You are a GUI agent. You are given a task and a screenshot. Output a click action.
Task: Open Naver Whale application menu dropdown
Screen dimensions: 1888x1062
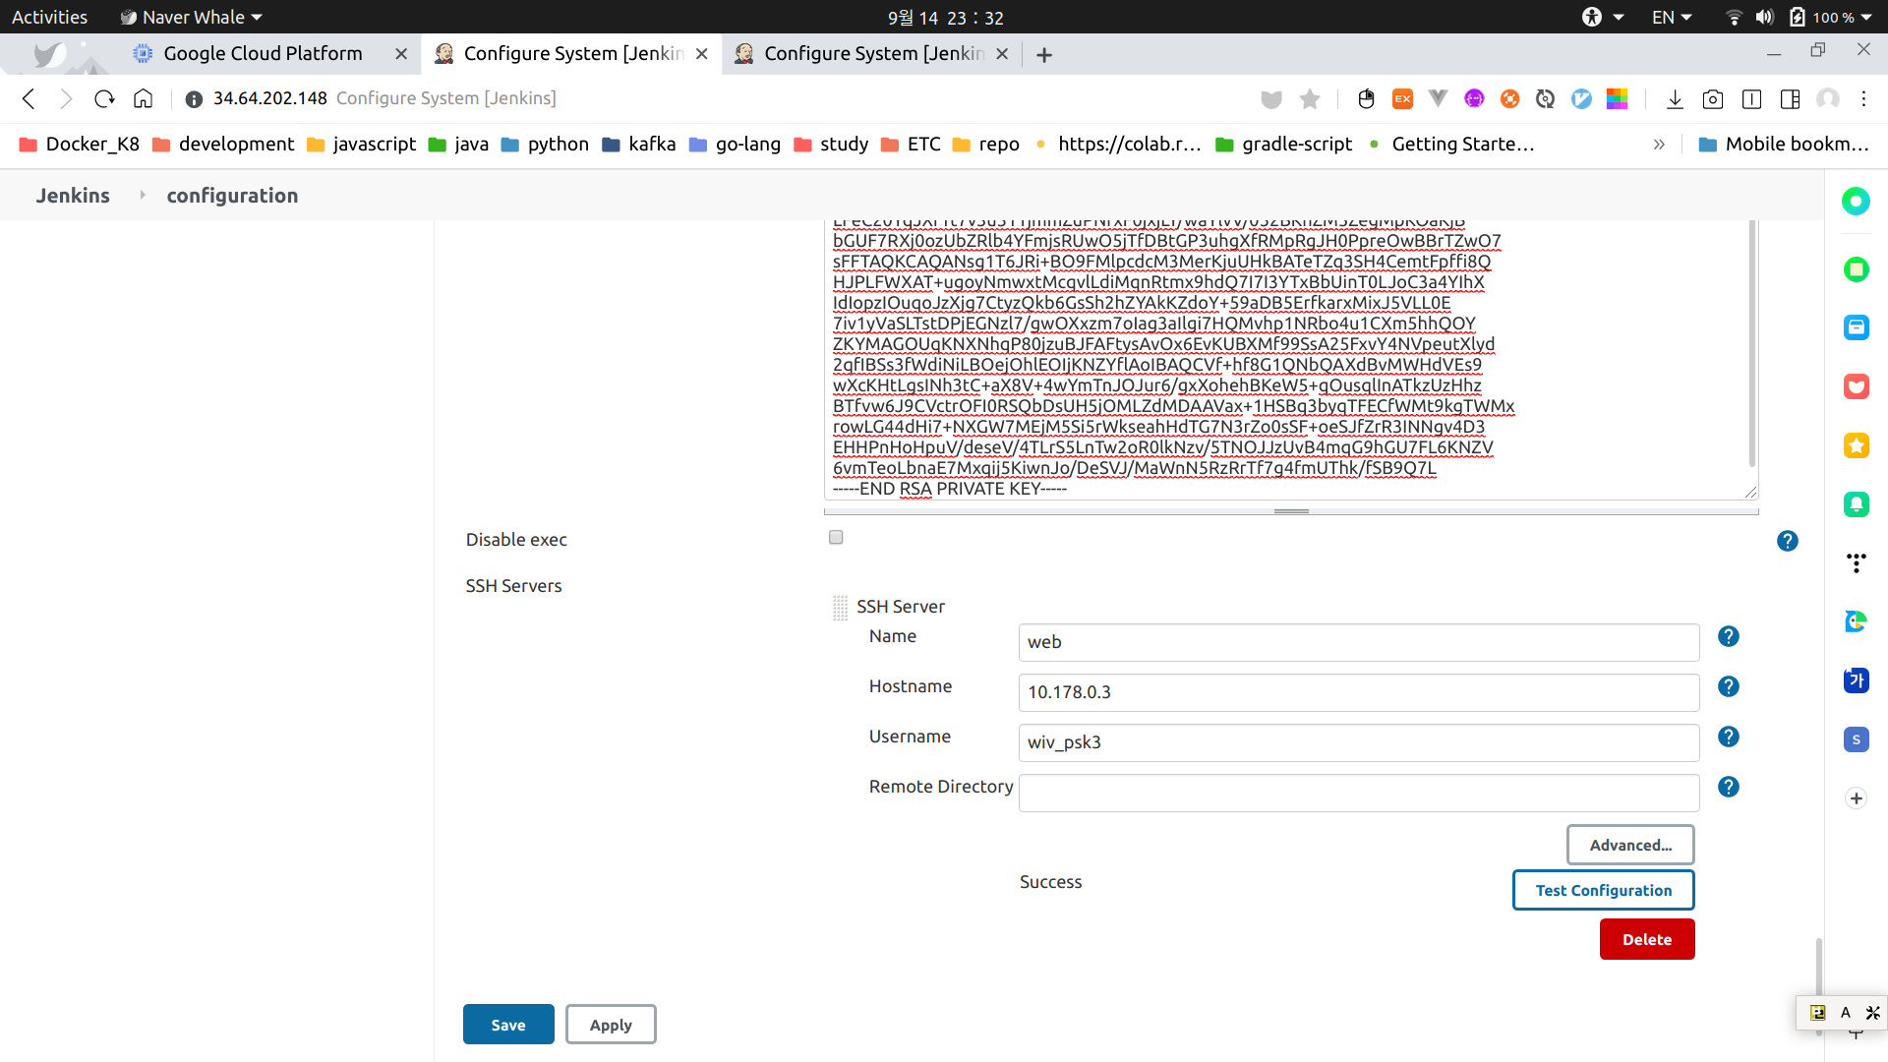coord(192,17)
